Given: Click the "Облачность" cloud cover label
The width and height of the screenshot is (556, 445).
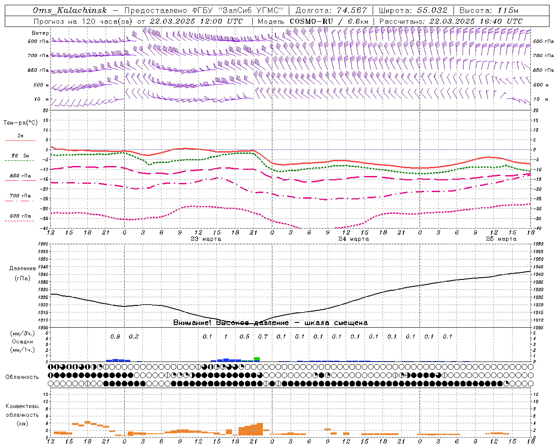Looking at the screenshot, I should (22, 377).
